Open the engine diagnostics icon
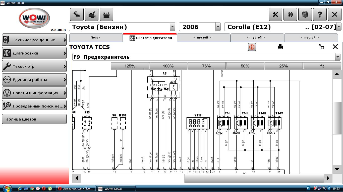343x192 pixels. 92,14
